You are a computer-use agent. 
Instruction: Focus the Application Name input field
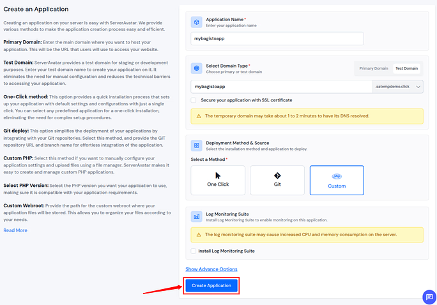click(277, 38)
